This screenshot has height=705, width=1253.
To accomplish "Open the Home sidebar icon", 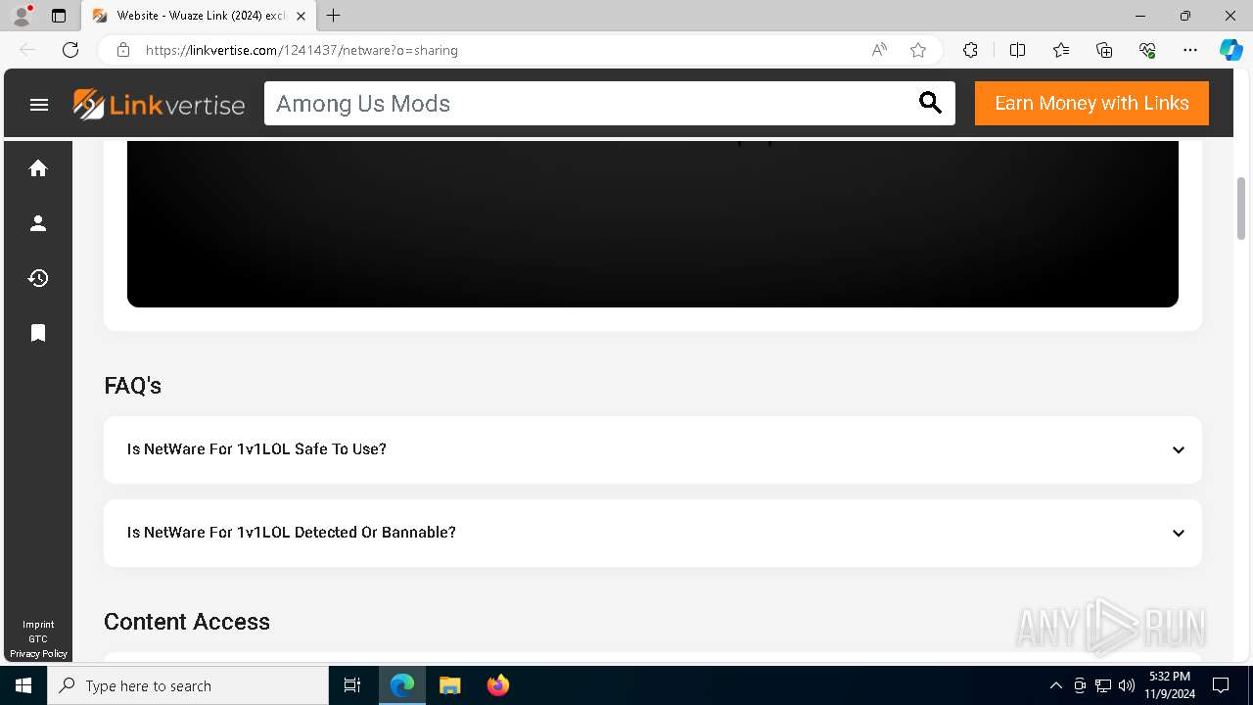I will [38, 168].
